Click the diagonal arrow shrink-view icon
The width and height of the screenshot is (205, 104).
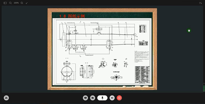27,3
